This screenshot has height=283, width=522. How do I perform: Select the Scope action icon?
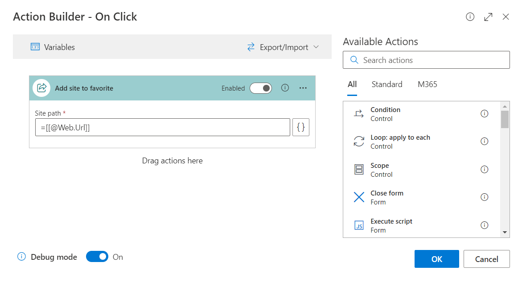pos(359,169)
